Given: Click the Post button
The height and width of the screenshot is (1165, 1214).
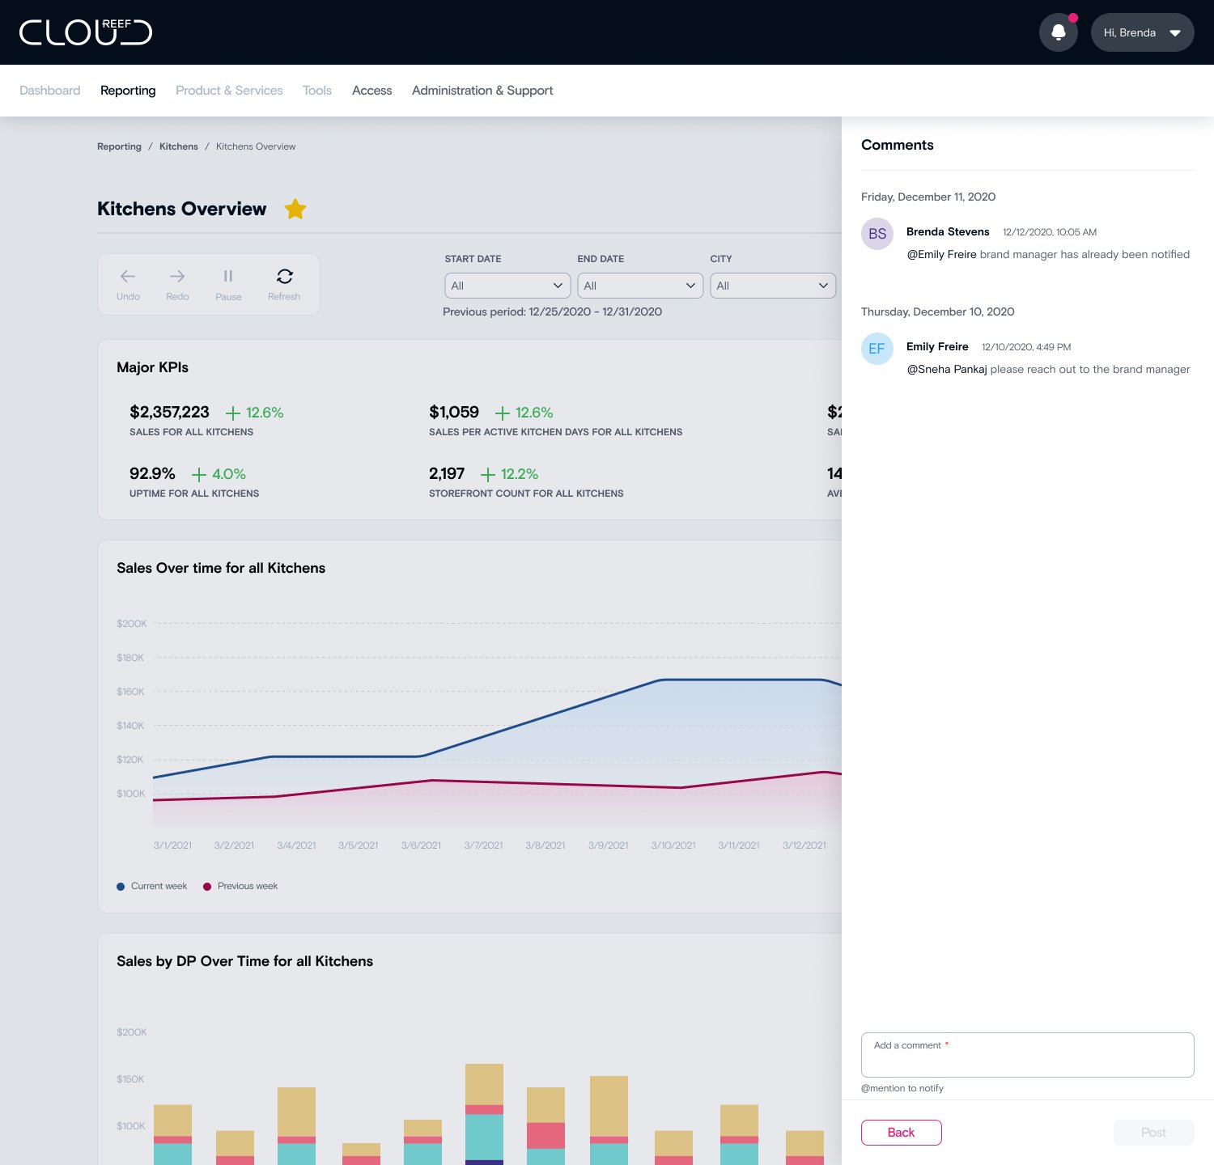Looking at the screenshot, I should coord(1154,1133).
